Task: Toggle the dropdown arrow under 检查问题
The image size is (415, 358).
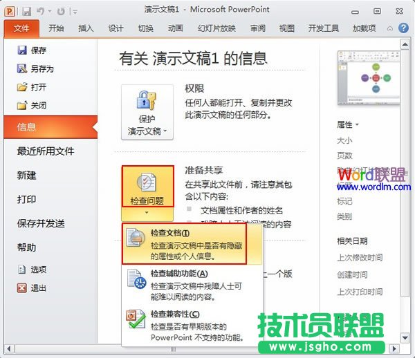Action: [147, 214]
